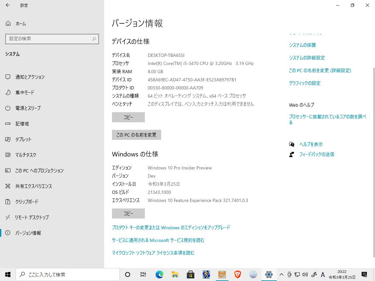Viewport: 375px width, 281px height.
Task: Open the volume control in the system tray
Action: (305, 274)
